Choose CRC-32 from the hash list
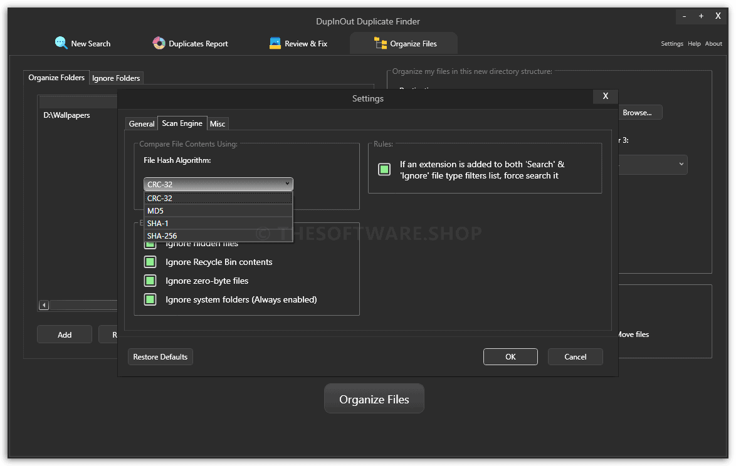Screen dimensions: 736x466 [x=218, y=198]
